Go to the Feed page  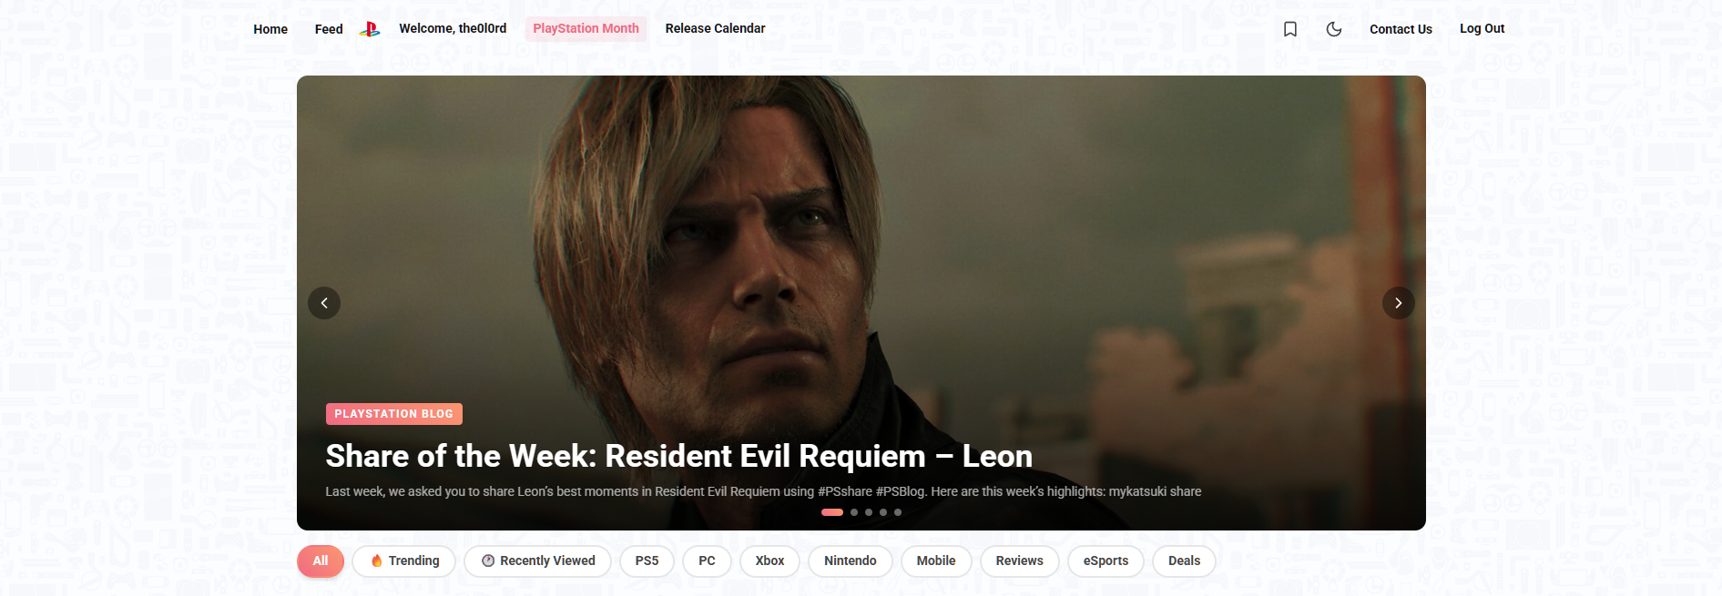(x=329, y=29)
